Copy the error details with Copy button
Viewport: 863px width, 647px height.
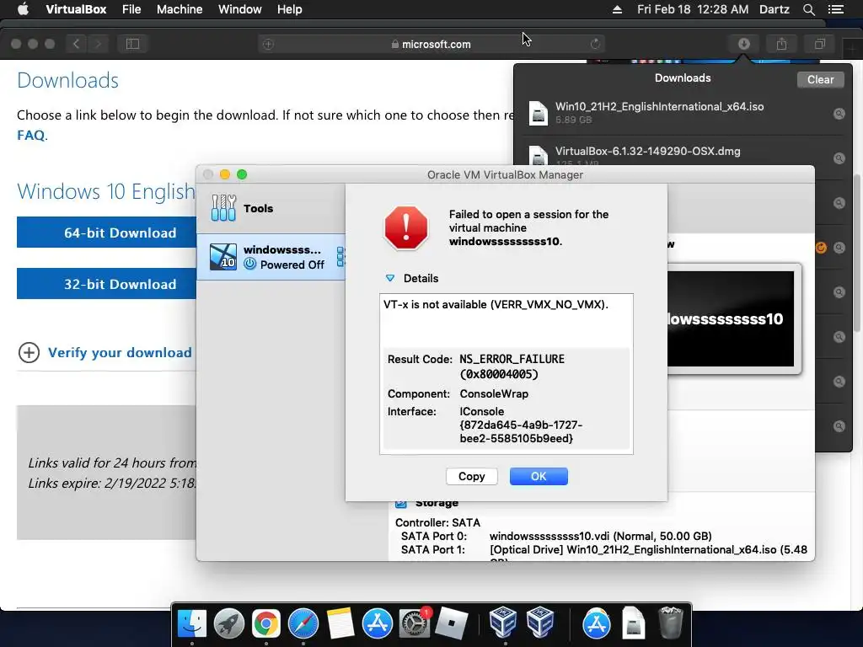point(472,477)
